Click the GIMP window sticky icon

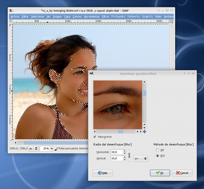pos(158,10)
